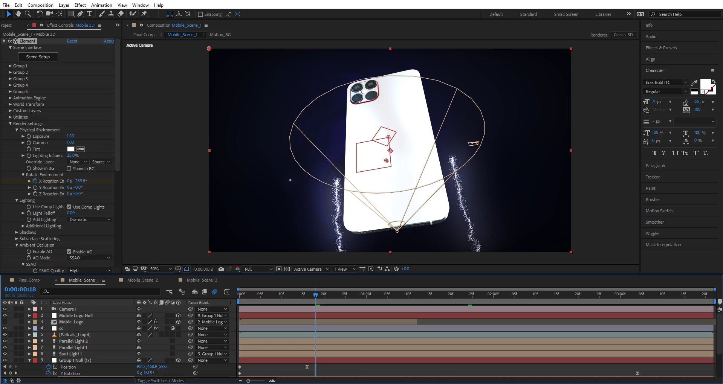The image size is (723, 384).
Task: Switch to Final Comp timeline tab
Action: coord(29,280)
